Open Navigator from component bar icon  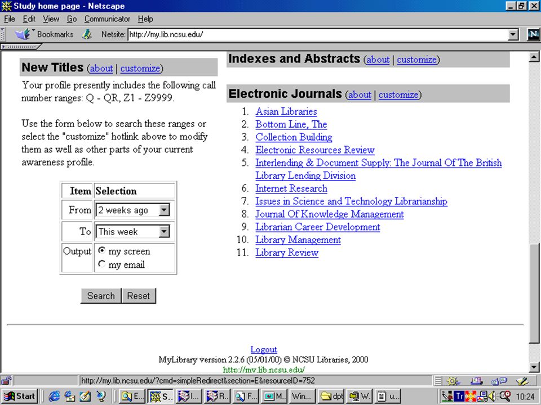453,381
